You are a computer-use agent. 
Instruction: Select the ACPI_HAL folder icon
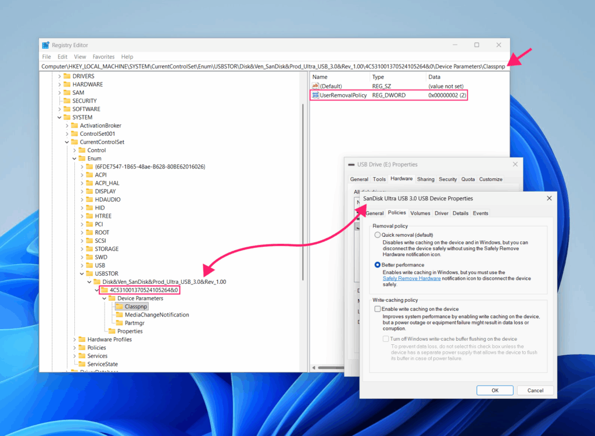tap(89, 183)
